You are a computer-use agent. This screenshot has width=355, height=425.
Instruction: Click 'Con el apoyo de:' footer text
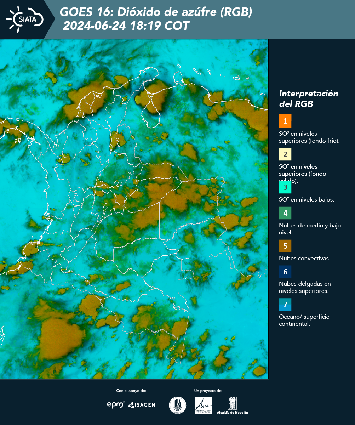pos(131,391)
